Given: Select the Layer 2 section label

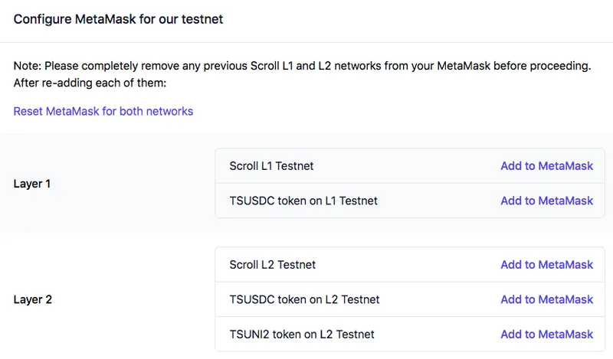Looking at the screenshot, I should click(x=33, y=300).
